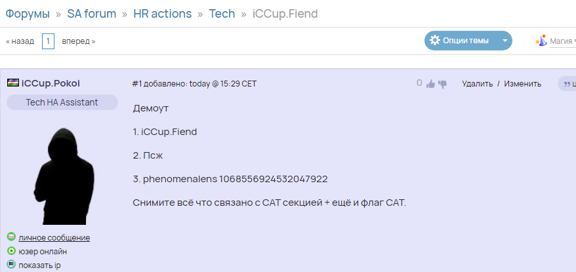Click the юзер онлайн status icon
This screenshot has width=576, height=272.
pos(11,251)
